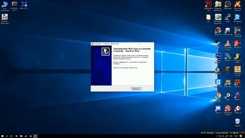245x138 pixels.
Task: Select the Discord desktop shortcut
Action: [x=218, y=109]
